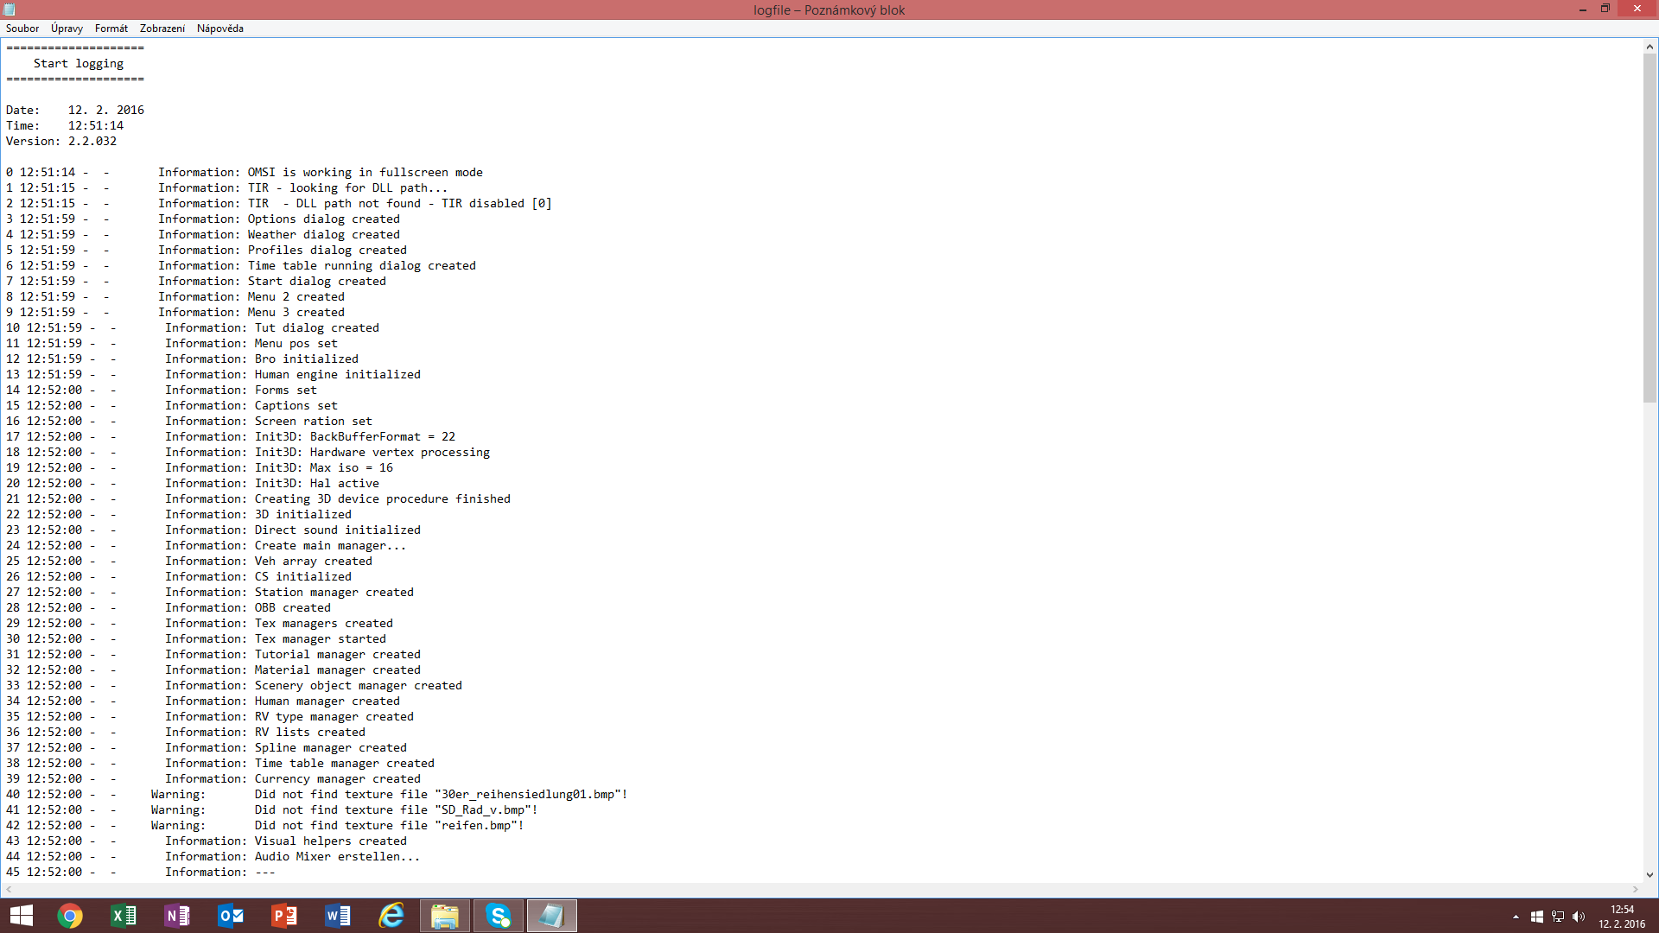Show hidden system tray icons

pos(1516,917)
